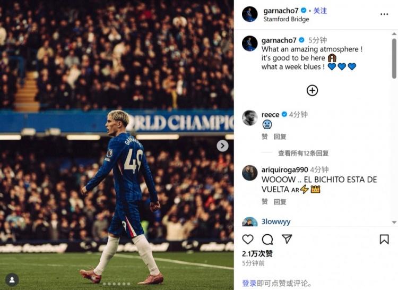
Task: Click 登录 login link
Action: click(249, 283)
